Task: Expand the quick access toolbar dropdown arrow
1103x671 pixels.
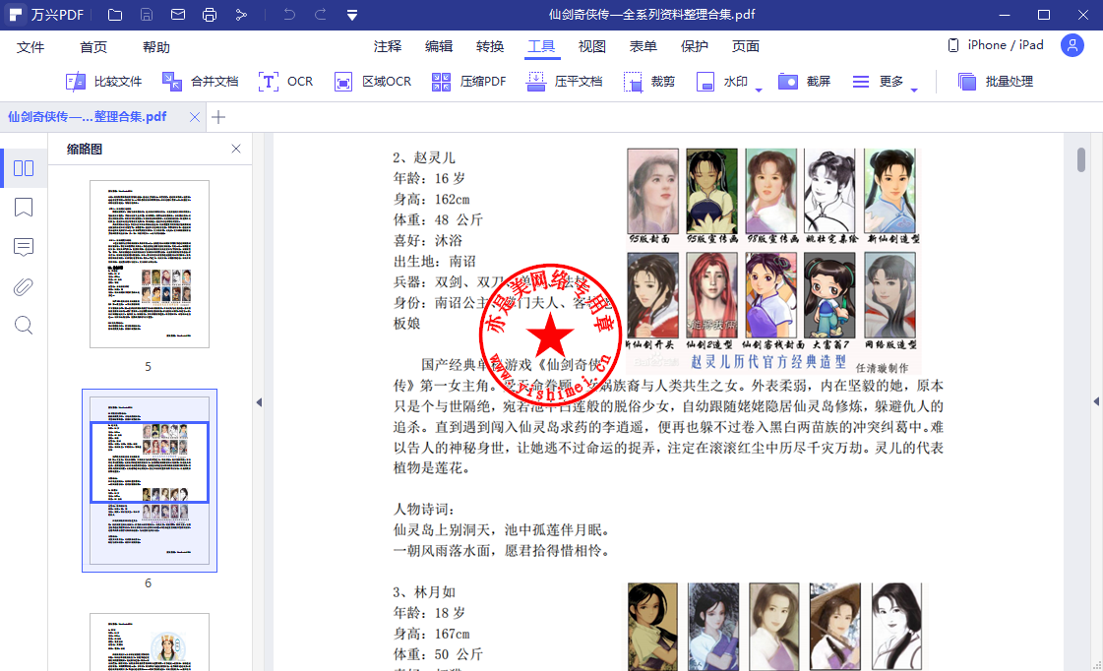Action: coord(351,16)
